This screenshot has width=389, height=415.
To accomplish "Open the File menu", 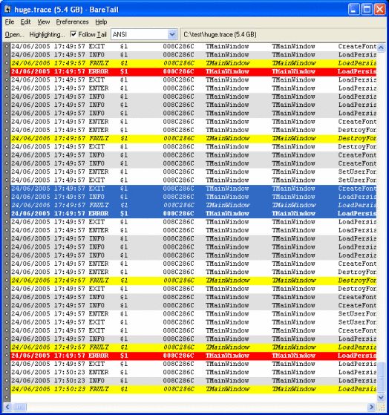I will 10,22.
